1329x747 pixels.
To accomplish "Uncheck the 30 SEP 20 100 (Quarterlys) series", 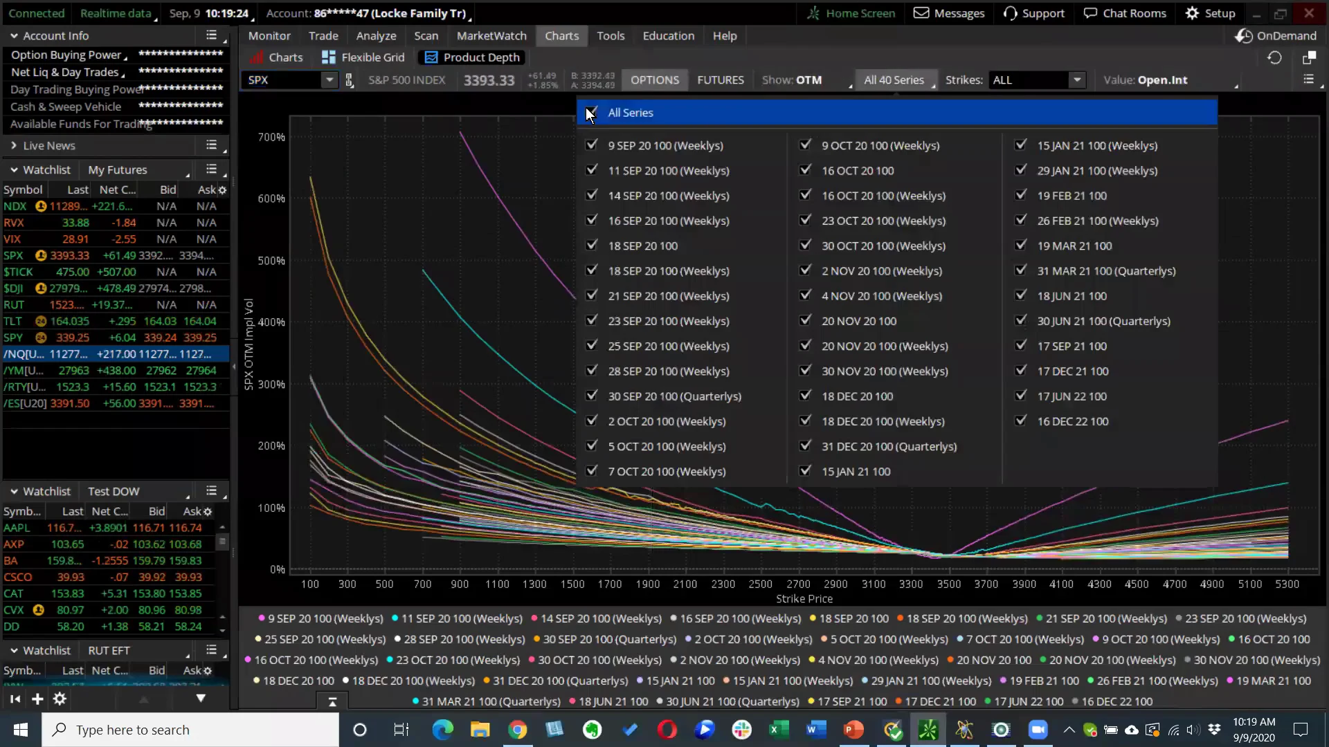I will 591,396.
